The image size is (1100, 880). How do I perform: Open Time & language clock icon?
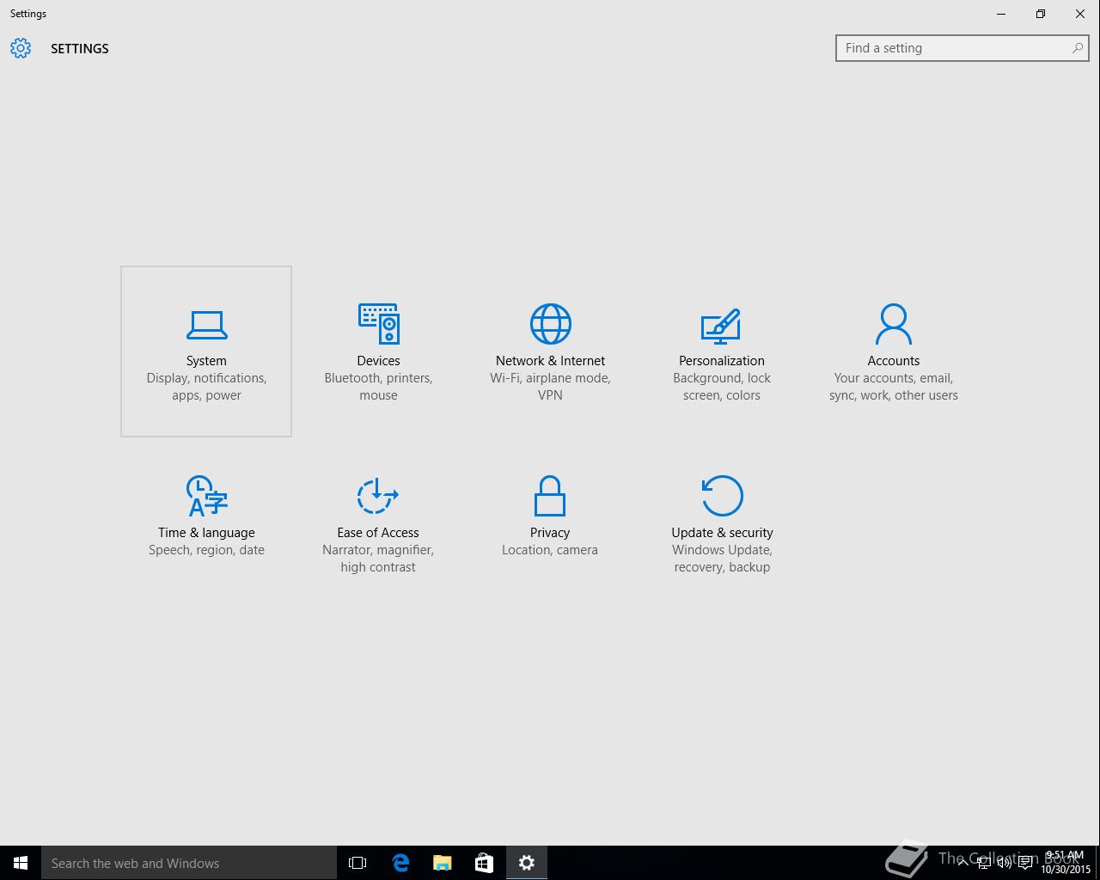point(206,496)
